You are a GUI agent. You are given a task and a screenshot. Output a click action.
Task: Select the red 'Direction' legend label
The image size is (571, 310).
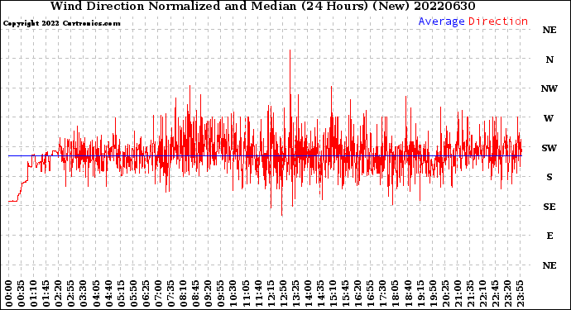tap(498, 21)
